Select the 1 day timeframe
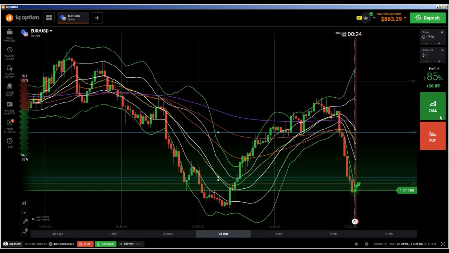The height and width of the screenshot is (253, 449). (x=113, y=234)
